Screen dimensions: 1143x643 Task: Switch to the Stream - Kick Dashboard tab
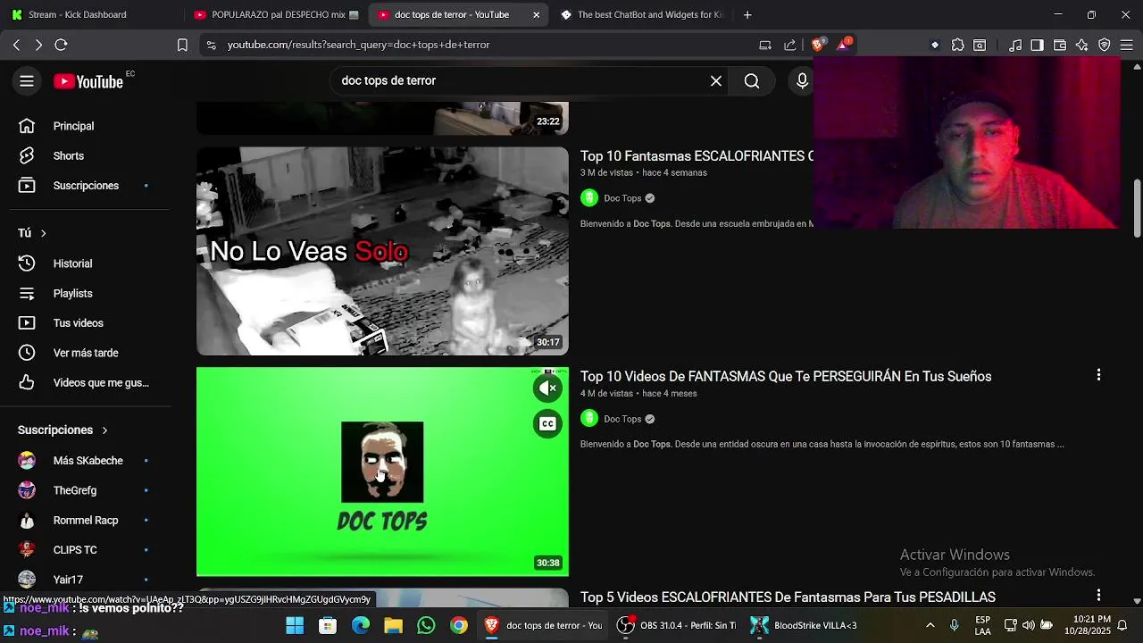tap(89, 14)
